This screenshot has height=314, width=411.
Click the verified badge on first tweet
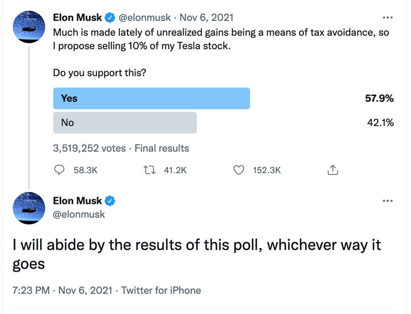tap(110, 18)
